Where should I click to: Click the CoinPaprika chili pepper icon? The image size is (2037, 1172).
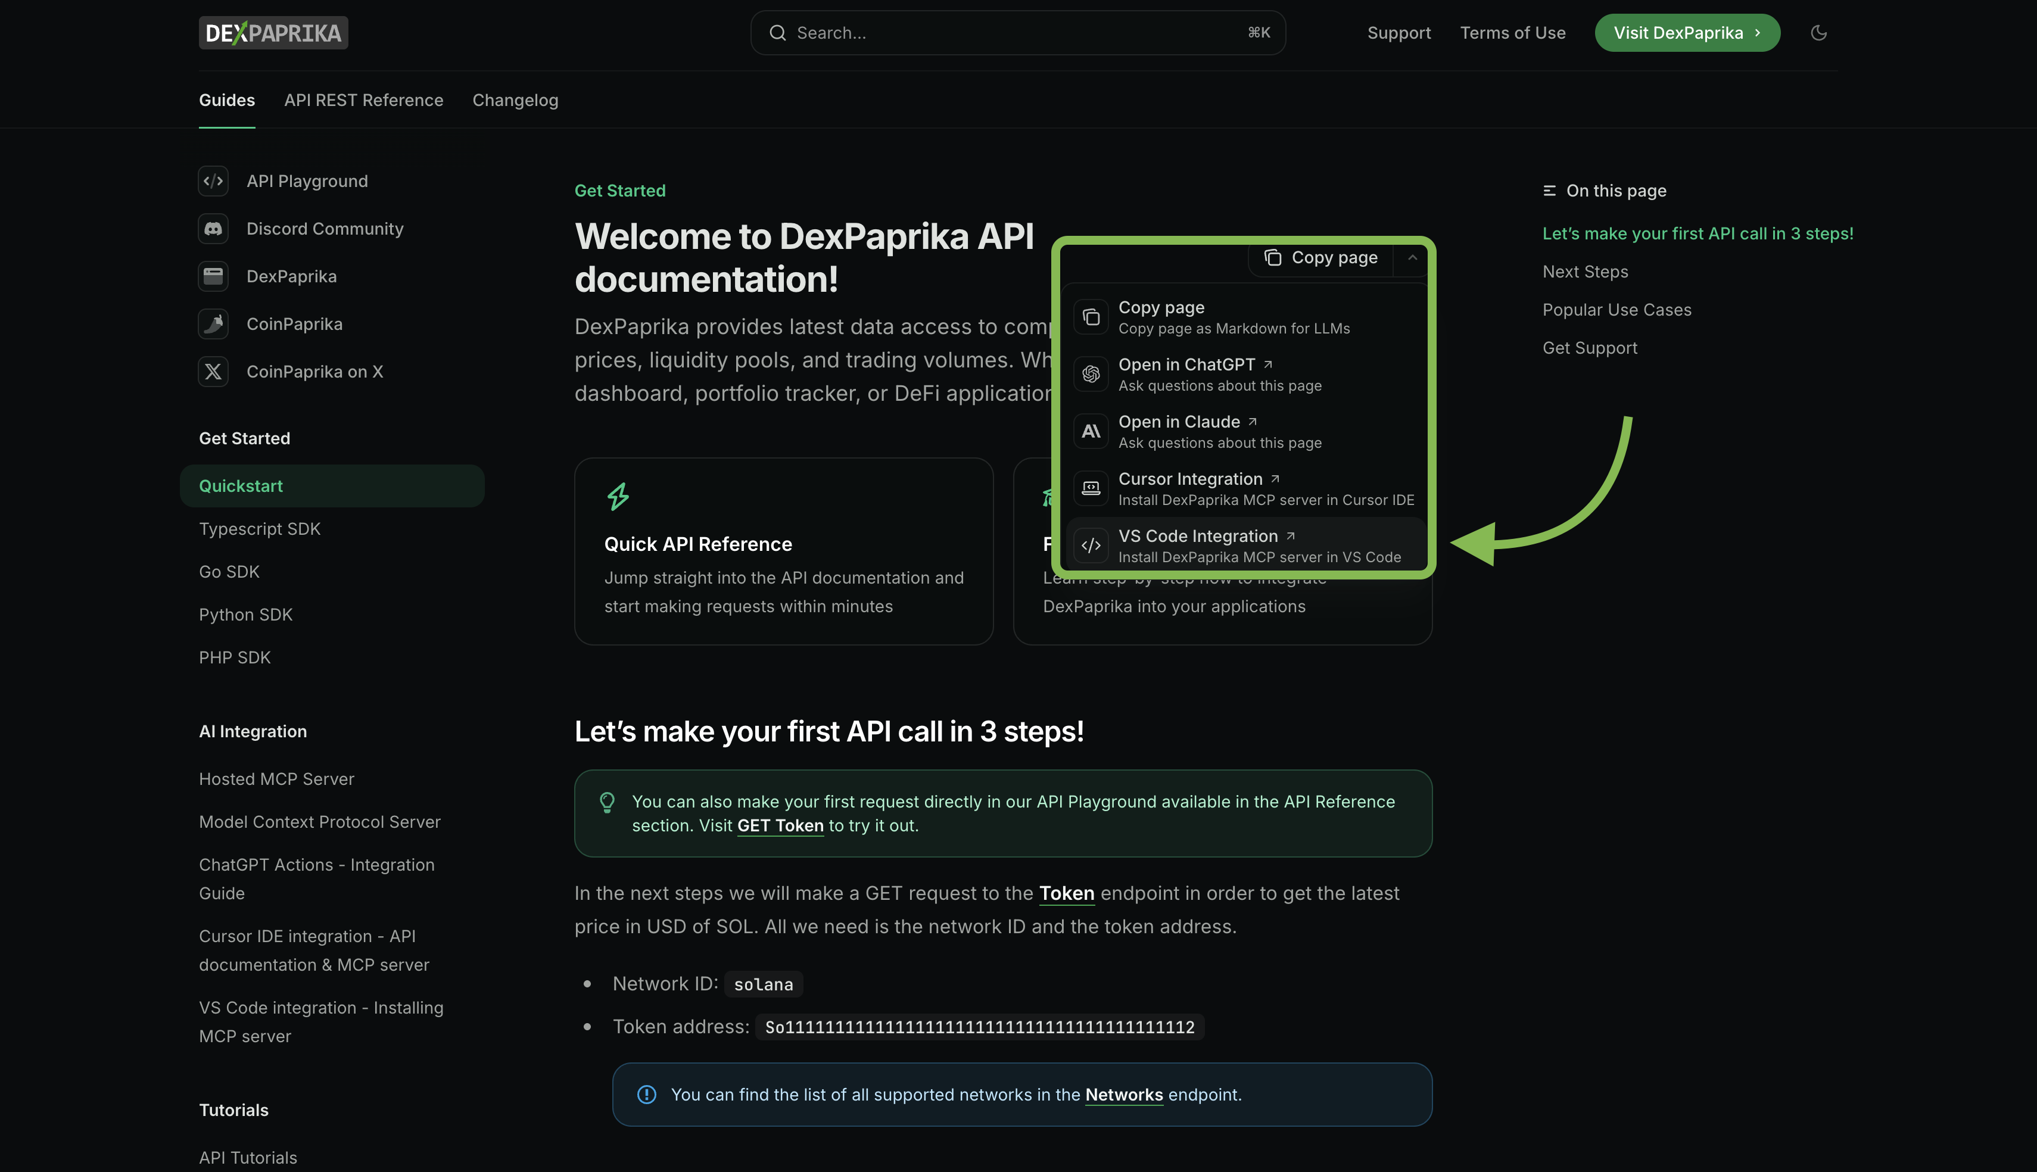pos(213,323)
